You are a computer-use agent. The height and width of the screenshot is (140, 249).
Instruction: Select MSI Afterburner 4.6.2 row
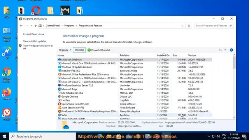click(134, 93)
